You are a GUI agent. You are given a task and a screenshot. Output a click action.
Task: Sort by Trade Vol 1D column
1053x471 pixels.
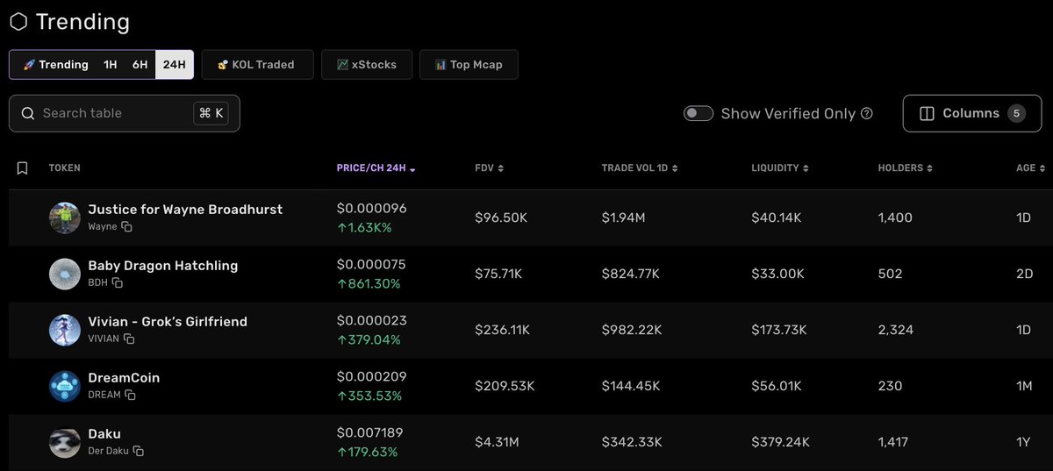click(640, 168)
